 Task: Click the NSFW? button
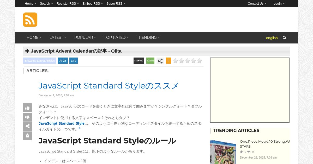tap(139, 61)
